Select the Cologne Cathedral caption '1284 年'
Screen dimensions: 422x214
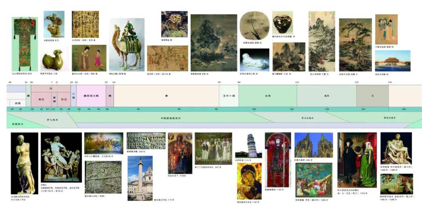pos(309,160)
